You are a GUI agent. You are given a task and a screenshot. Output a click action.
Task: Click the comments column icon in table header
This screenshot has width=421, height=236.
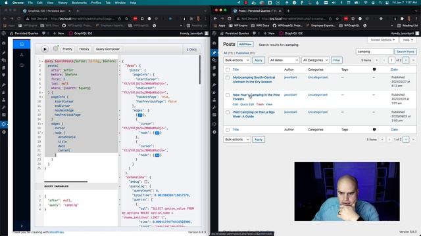tap(374, 69)
